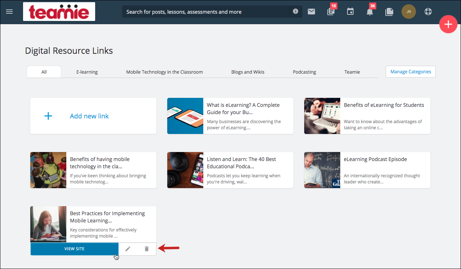The image size is (461, 269).
Task: Open the calendar icon
Action: (x=350, y=12)
